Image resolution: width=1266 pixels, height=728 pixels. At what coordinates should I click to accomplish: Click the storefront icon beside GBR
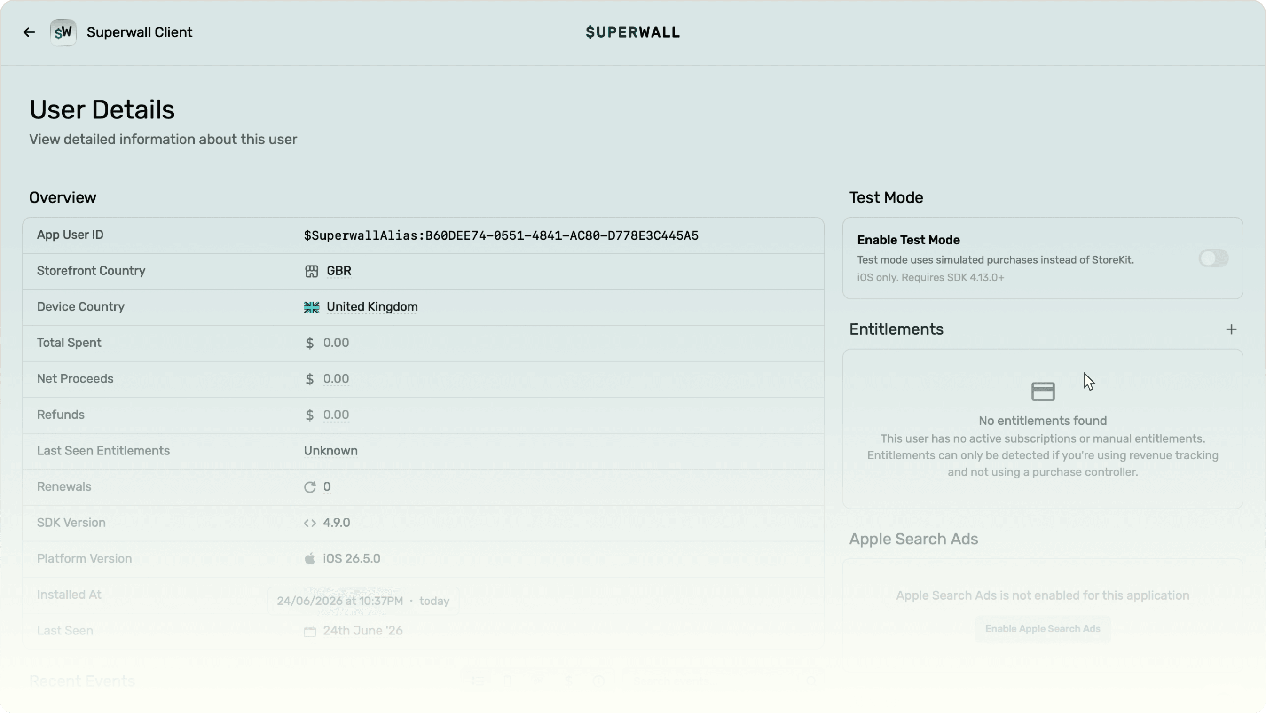pyautogui.click(x=311, y=271)
